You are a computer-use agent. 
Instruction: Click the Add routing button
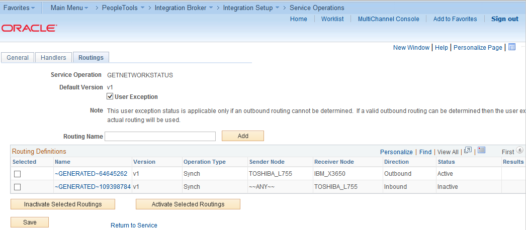tap(243, 136)
